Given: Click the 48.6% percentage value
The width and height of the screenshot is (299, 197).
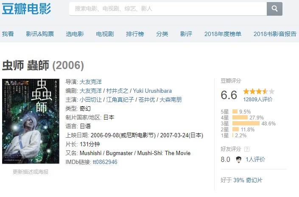Looking at the screenshot, I should point(268,124).
